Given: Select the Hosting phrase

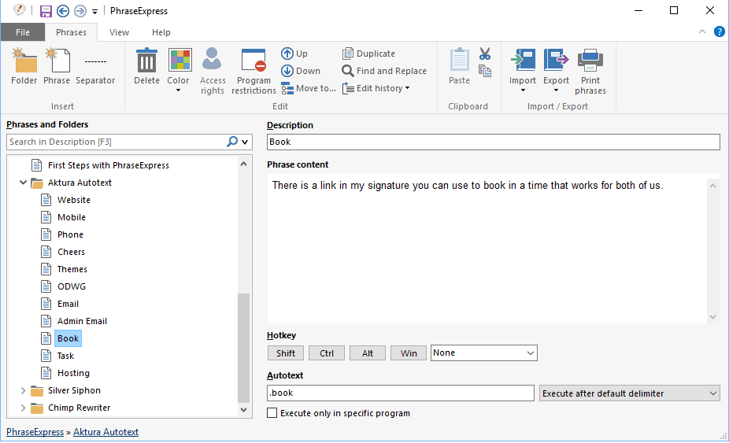Looking at the screenshot, I should click(x=73, y=373).
